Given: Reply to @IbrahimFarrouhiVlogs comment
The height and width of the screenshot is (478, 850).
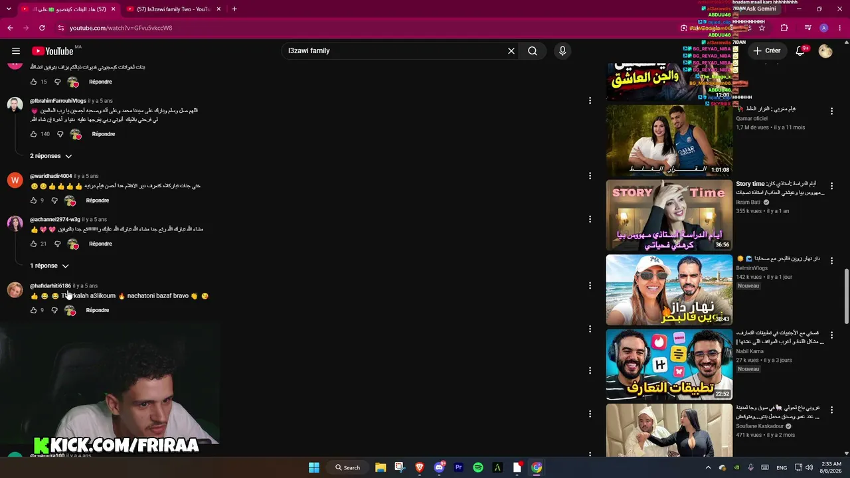Looking at the screenshot, I should 104,134.
